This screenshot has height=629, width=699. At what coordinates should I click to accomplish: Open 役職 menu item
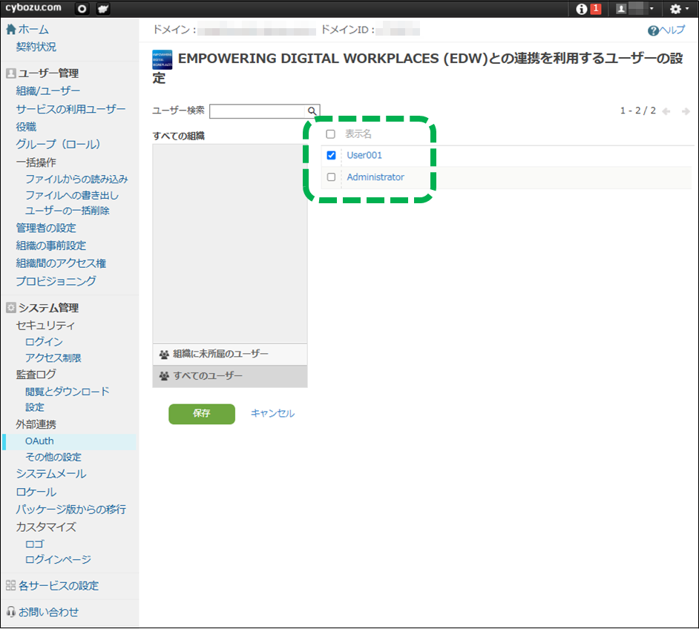[x=26, y=127]
